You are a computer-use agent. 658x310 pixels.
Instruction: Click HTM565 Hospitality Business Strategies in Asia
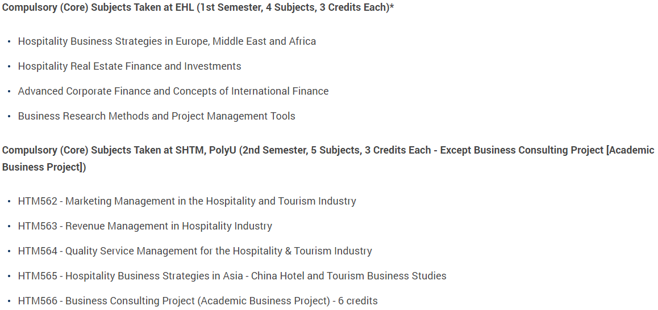click(232, 276)
